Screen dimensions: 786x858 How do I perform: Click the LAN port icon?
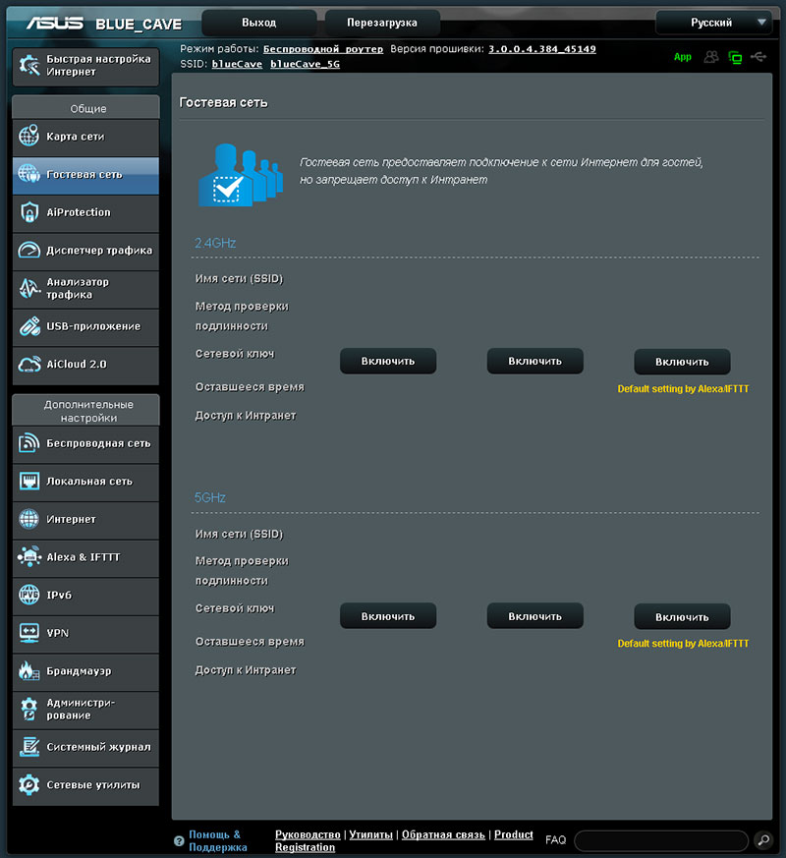coord(29,481)
